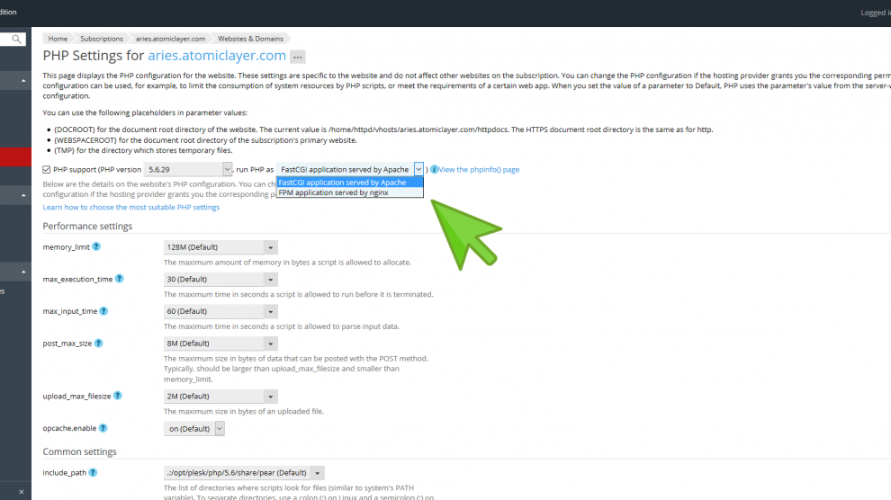This screenshot has height=500, width=891.
Task: Select FastCGI application served by Apache option
Action: [349, 183]
